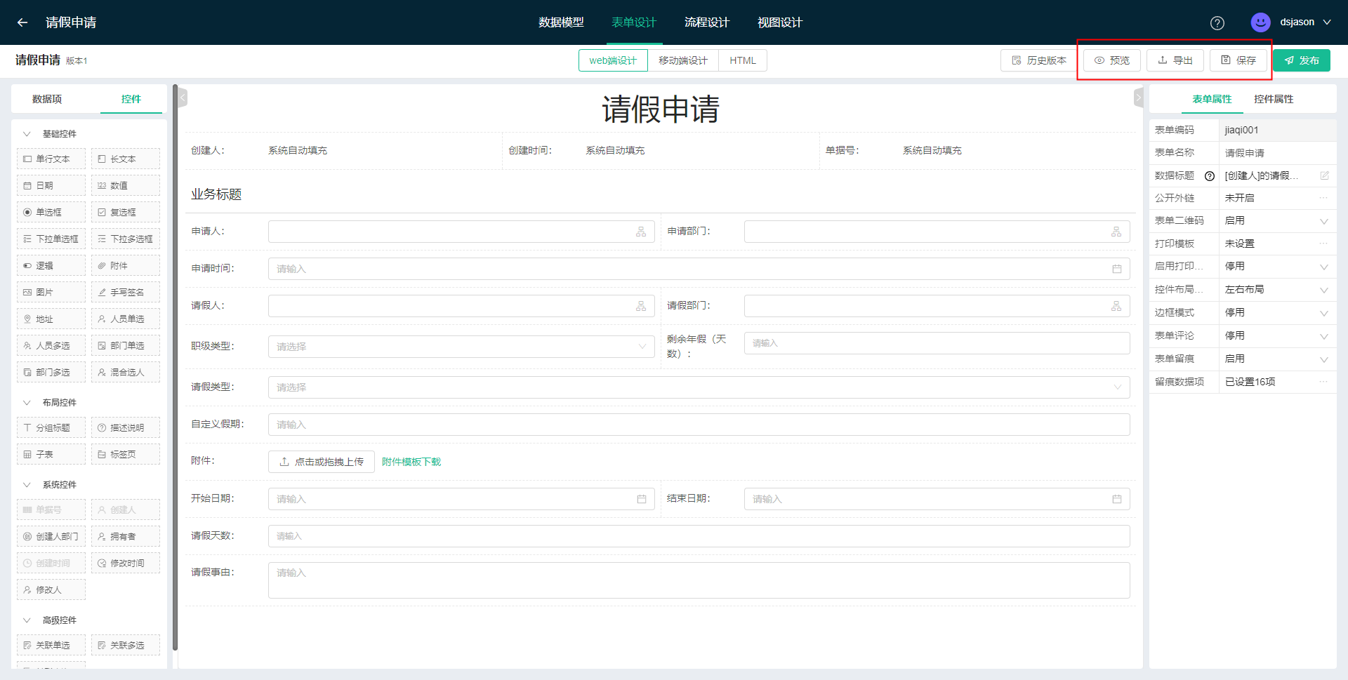Screen dimensions: 1348x680
Task: Click the 数据标题 help tooltip icon
Action: [1210, 176]
